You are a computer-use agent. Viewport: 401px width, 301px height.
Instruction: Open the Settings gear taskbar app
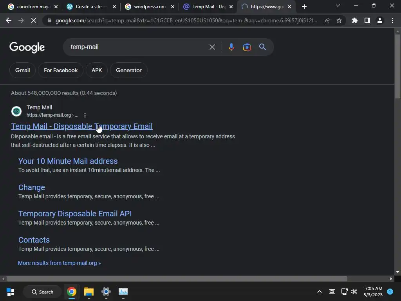tap(106, 292)
